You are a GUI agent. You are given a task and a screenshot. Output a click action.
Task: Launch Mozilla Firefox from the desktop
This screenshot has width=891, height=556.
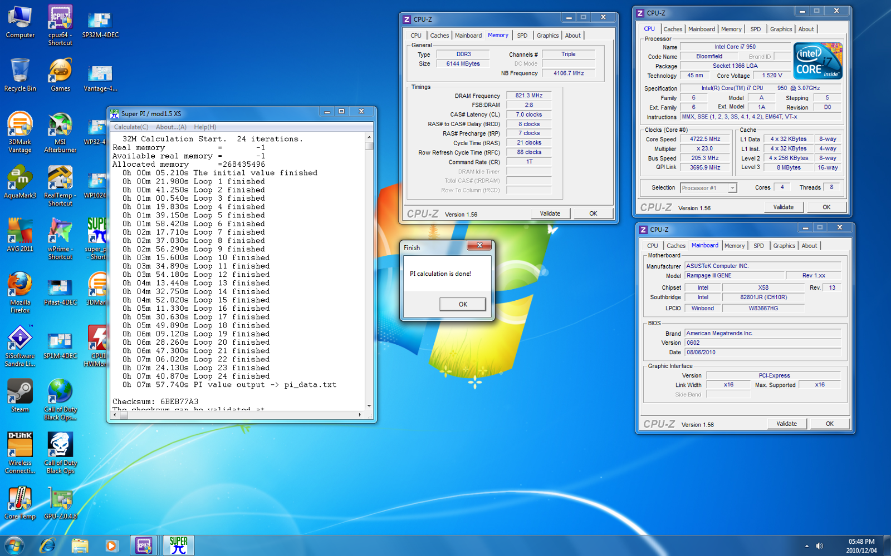20,292
